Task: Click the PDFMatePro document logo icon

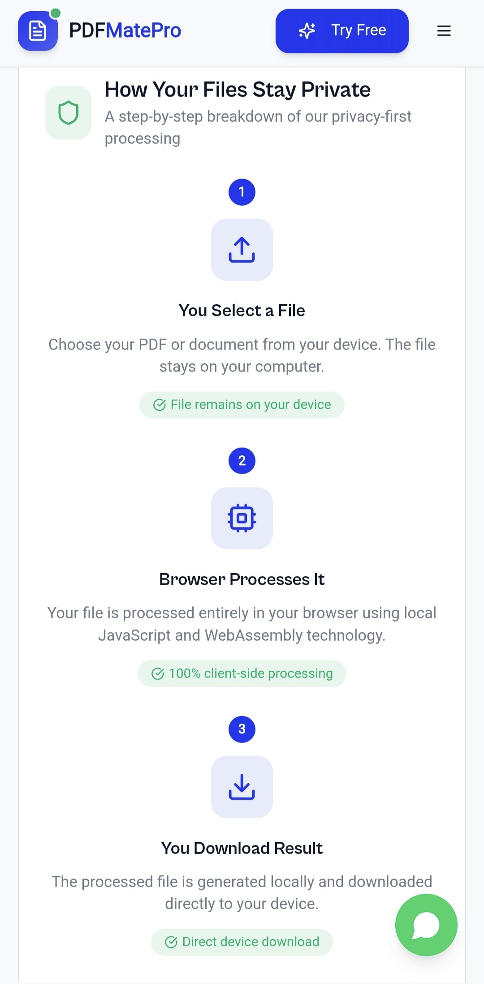Action: [x=38, y=30]
